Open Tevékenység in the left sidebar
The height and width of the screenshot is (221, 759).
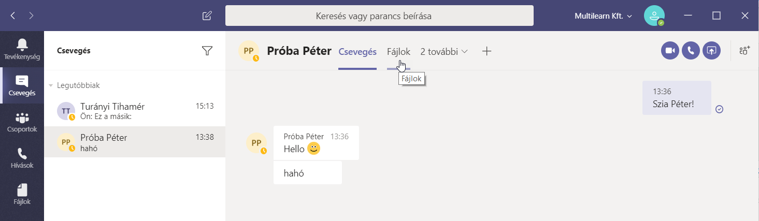pyautogui.click(x=22, y=49)
